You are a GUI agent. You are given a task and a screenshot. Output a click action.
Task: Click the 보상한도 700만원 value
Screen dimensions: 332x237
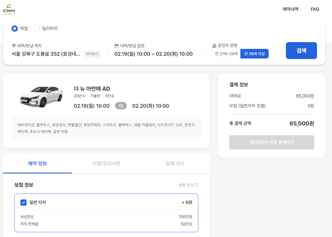(x=185, y=217)
